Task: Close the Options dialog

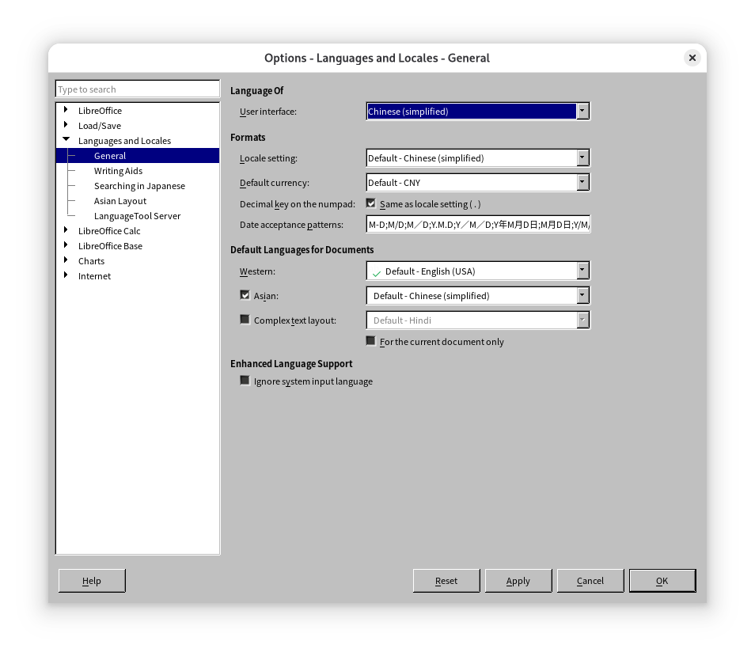Action: [692, 58]
